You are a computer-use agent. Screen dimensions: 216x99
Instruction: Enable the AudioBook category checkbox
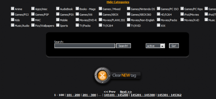coord(58,9)
